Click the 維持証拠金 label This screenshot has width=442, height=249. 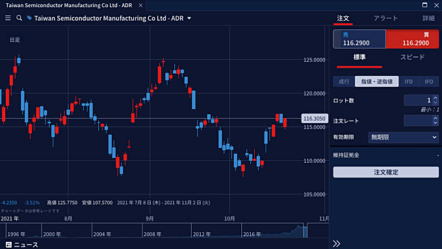(346, 155)
